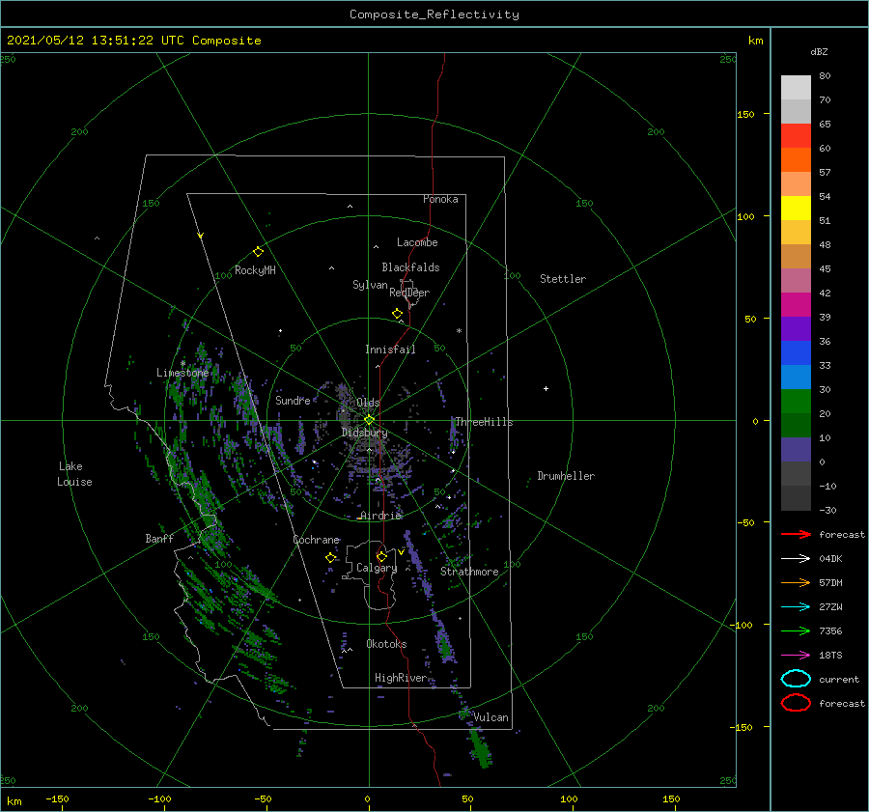869x812 pixels.
Task: Click the red 'forecast' ellipse icon
Action: tap(796, 703)
